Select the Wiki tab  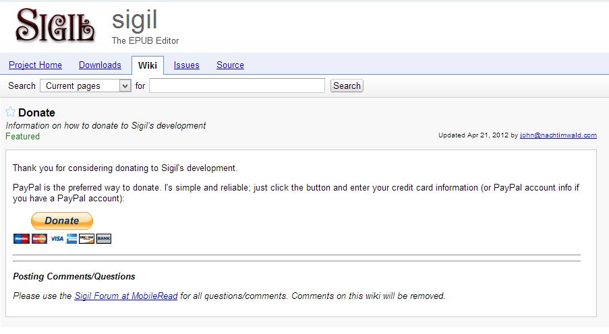pyautogui.click(x=148, y=65)
